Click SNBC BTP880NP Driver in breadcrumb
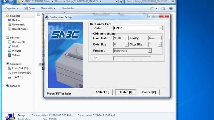The image size is (214, 120). (x=37, y=1)
